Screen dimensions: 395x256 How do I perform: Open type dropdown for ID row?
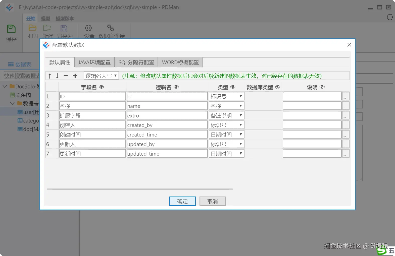tap(226, 96)
